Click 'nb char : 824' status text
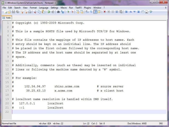 click(x=45, y=124)
